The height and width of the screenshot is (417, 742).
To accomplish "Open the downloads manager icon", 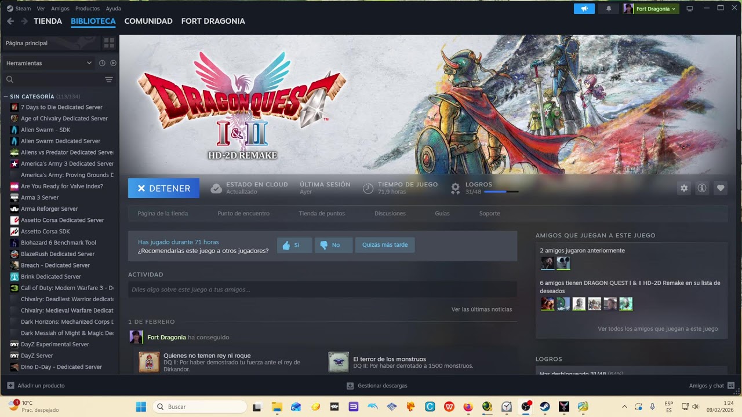I will [x=350, y=386].
